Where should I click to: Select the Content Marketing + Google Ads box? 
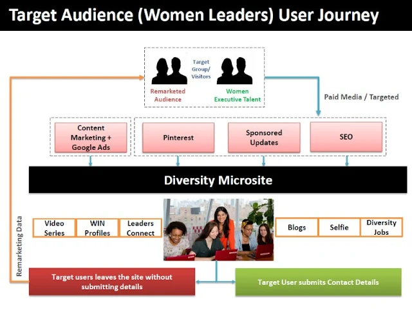[91, 138]
